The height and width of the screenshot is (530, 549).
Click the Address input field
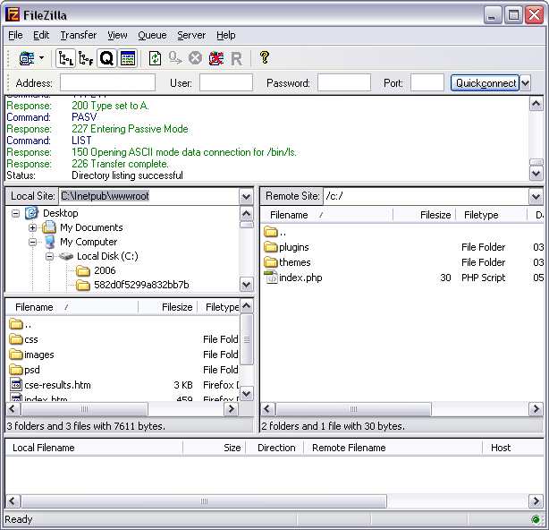click(107, 82)
